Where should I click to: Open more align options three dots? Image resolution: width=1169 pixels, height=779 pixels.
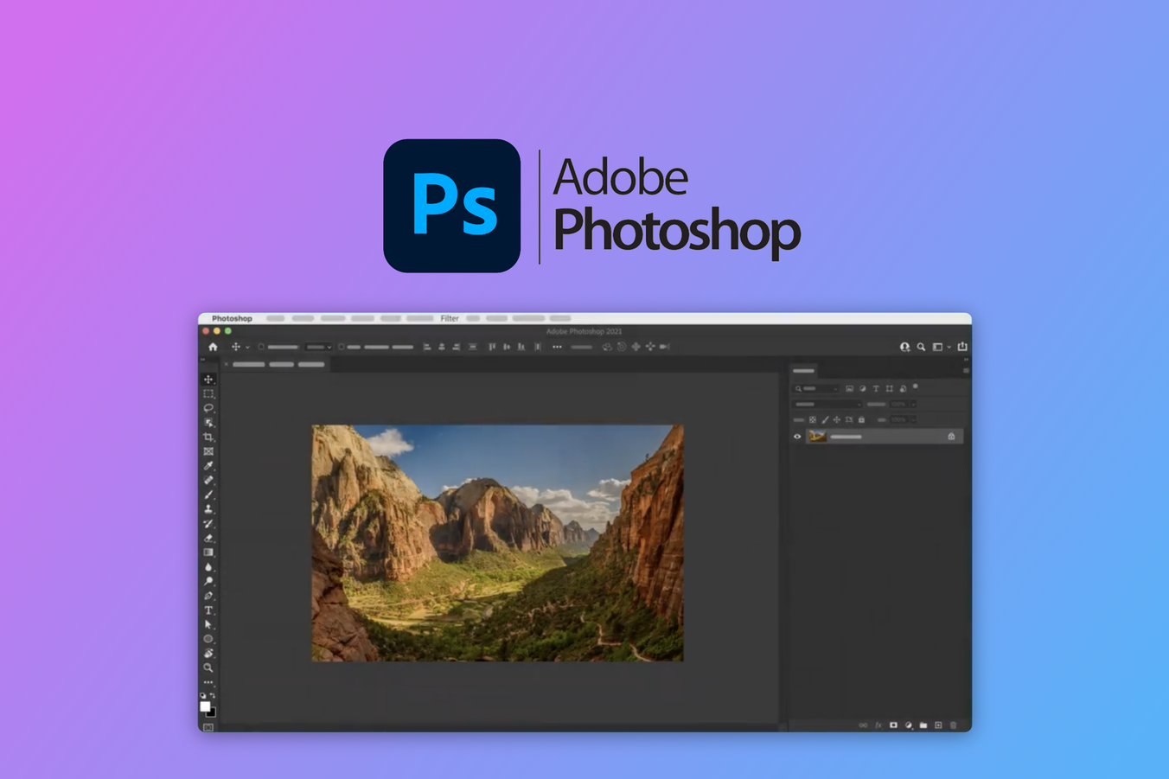click(x=557, y=347)
